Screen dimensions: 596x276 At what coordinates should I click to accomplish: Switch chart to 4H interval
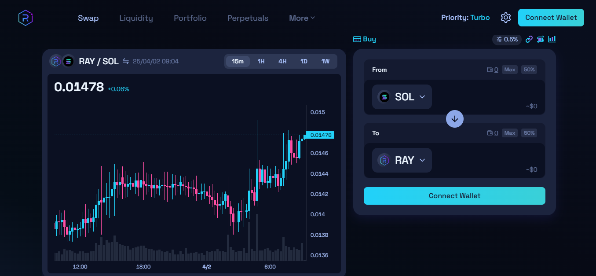point(282,61)
